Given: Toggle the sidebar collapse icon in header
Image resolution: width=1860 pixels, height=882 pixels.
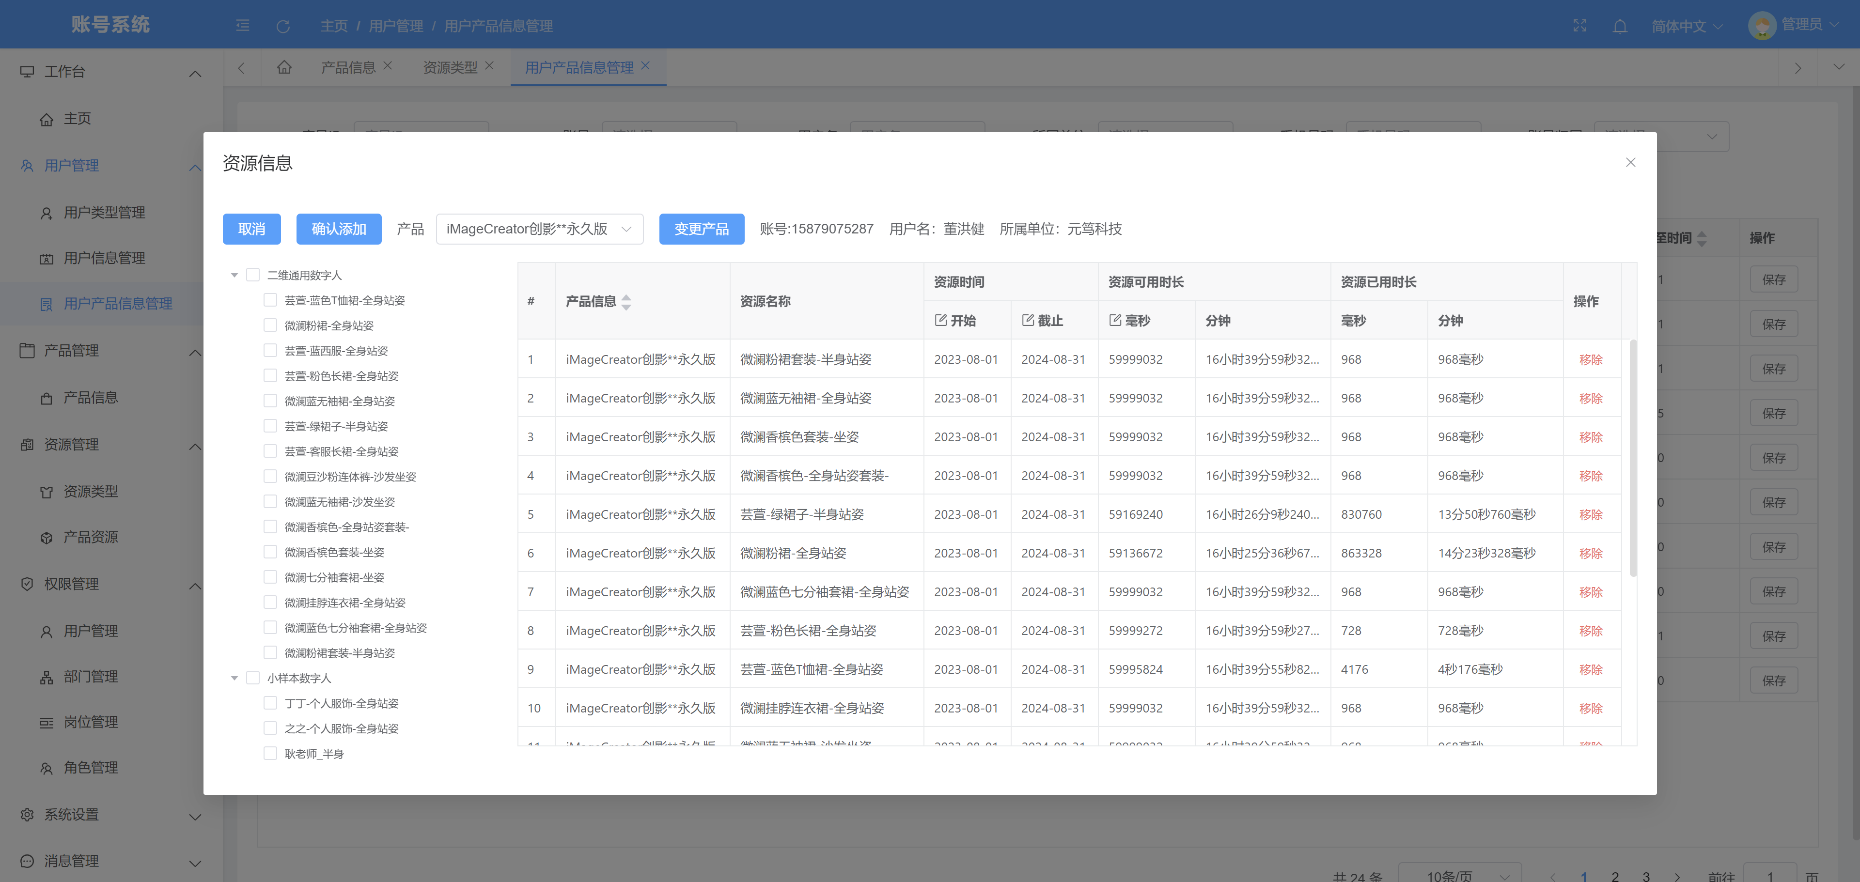Looking at the screenshot, I should pyautogui.click(x=243, y=26).
